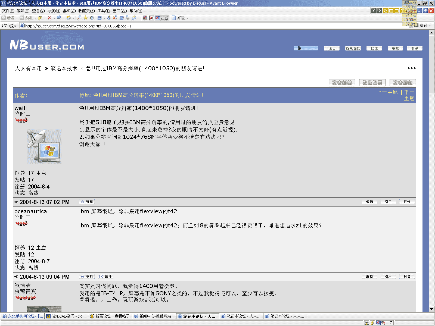Open the home page icon in toolbar

[69, 18]
